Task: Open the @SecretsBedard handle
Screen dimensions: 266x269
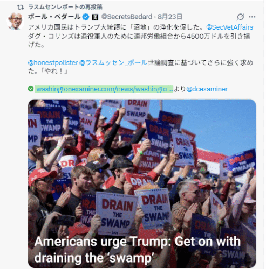Action: 127,17
